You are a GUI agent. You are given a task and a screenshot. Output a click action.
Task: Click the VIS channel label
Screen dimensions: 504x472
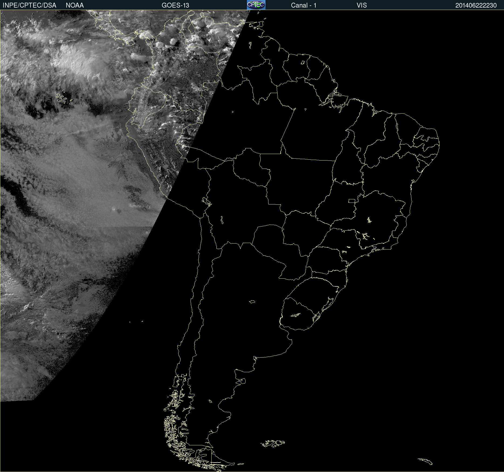click(362, 5)
